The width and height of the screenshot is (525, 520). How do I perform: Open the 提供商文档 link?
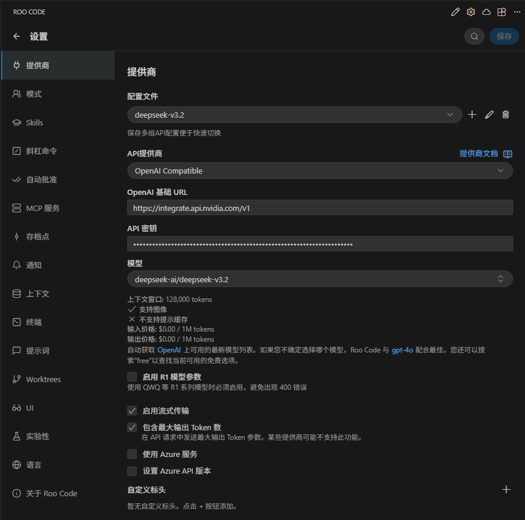point(479,153)
